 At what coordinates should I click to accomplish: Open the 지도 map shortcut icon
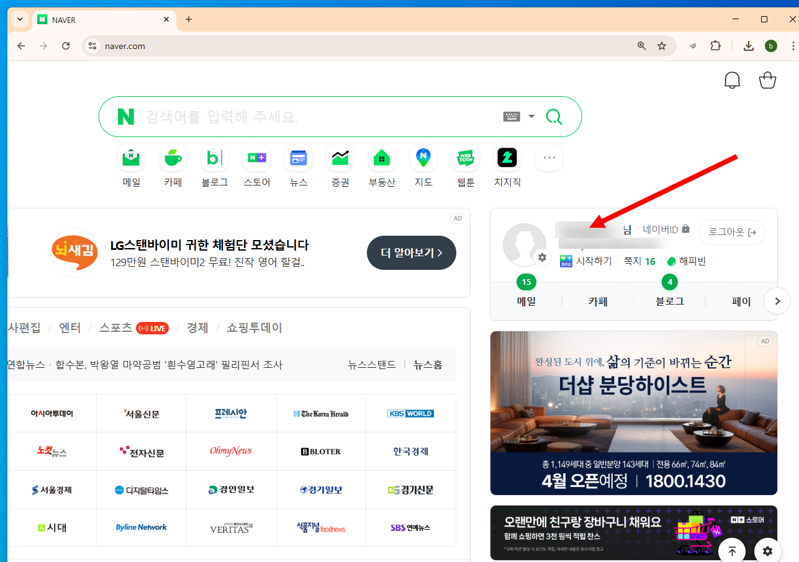(x=423, y=158)
